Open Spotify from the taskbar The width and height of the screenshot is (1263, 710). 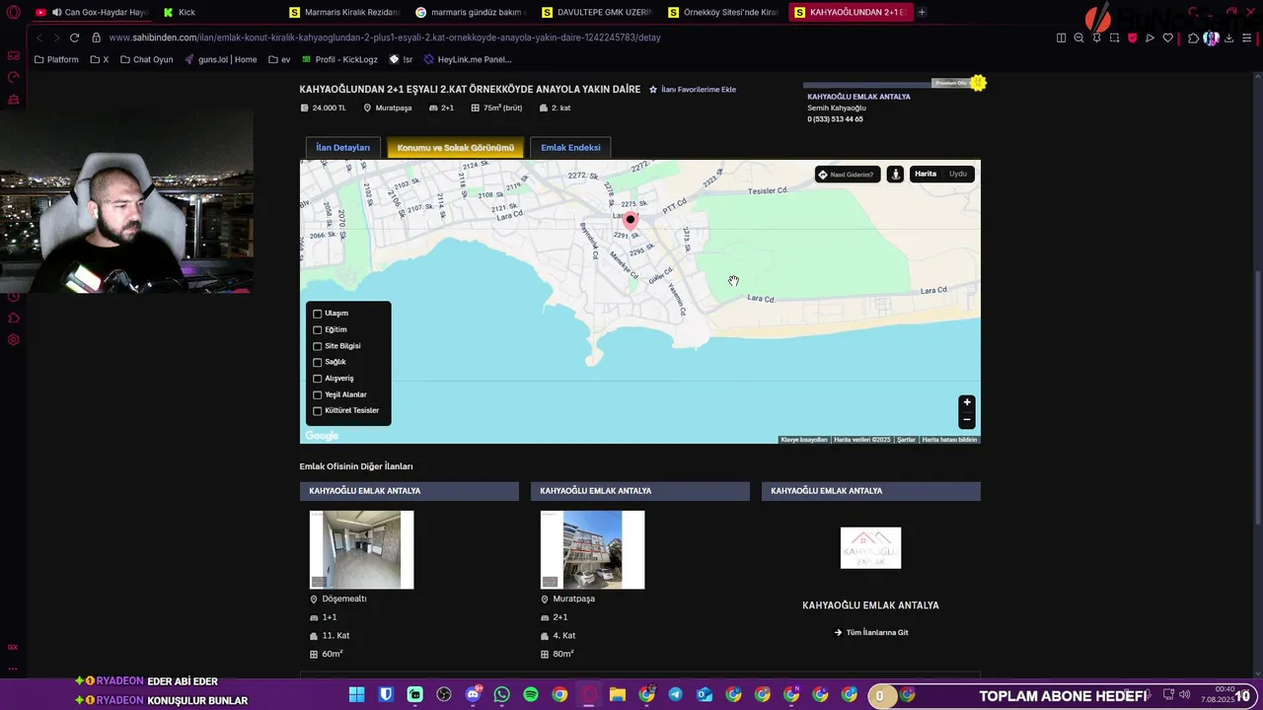coord(531,695)
